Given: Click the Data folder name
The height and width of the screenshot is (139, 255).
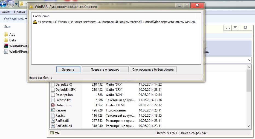Looking at the screenshot, I should click(x=13, y=40).
